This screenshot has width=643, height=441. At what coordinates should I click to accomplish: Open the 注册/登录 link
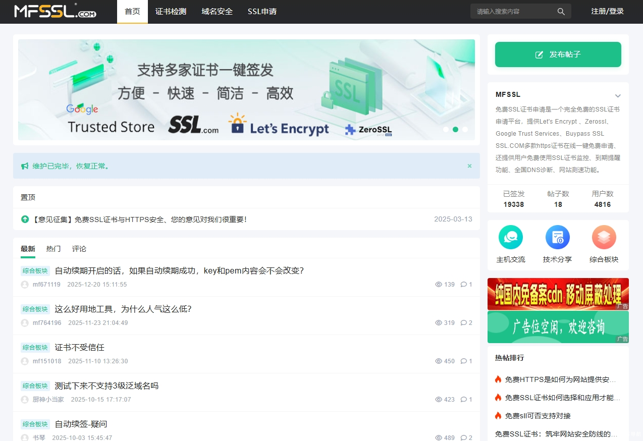[x=608, y=11]
